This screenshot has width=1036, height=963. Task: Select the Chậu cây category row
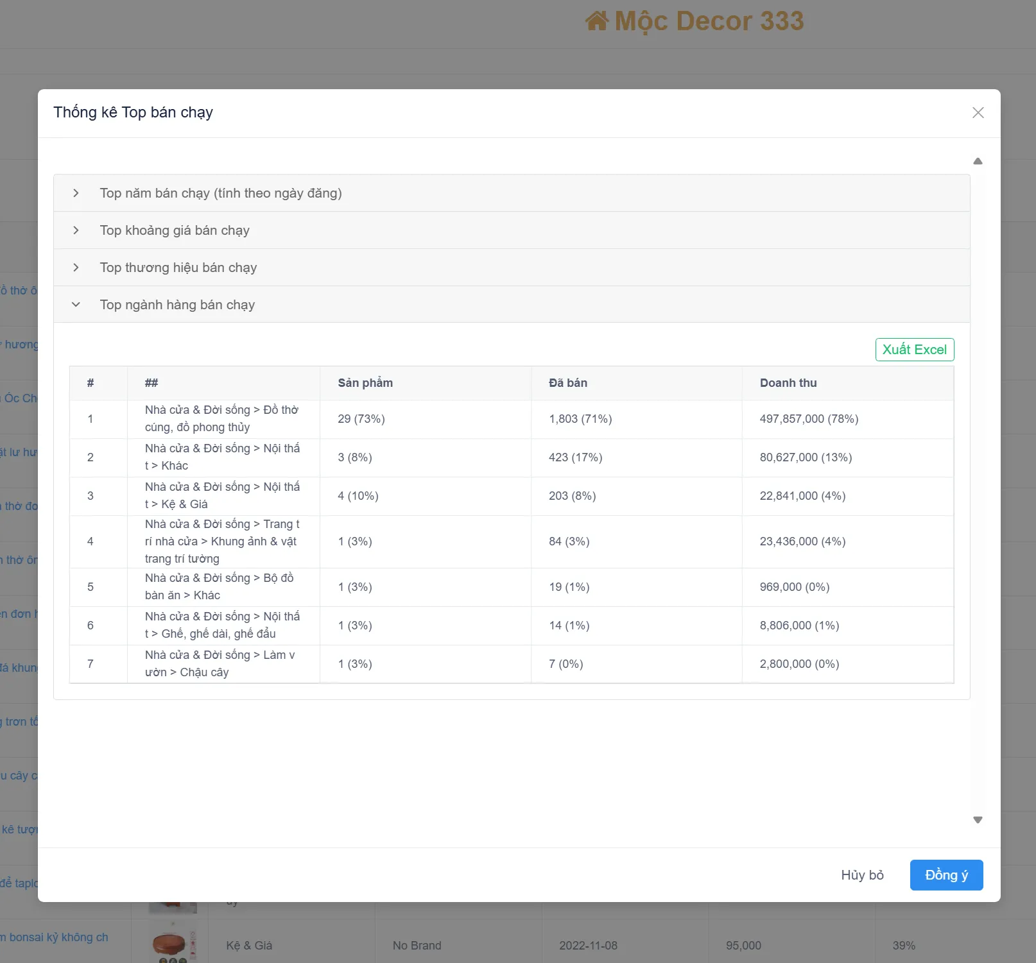(x=512, y=664)
